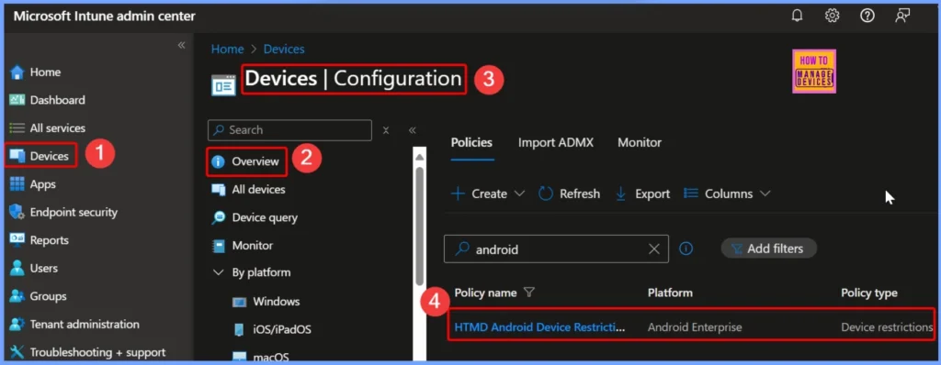Sort by Policy name column header
Image resolution: width=941 pixels, height=365 pixels.
[485, 293]
